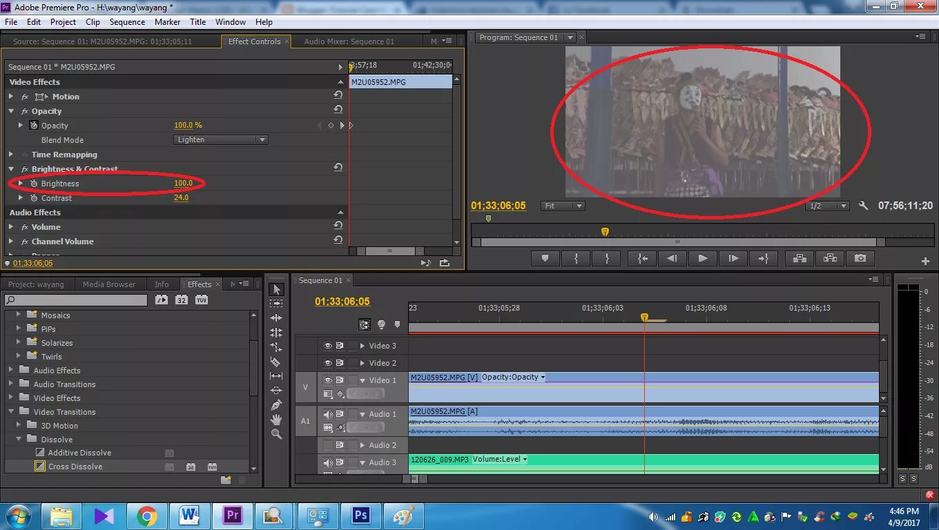Click Set Encore chapter marker icon in timeline

[x=381, y=324]
